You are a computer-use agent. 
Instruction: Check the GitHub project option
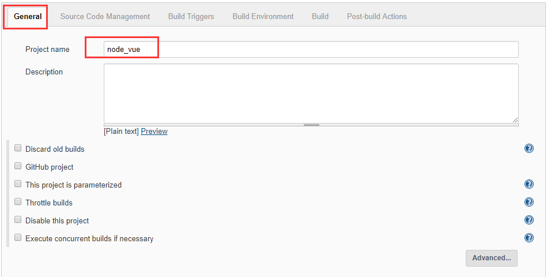[18, 166]
